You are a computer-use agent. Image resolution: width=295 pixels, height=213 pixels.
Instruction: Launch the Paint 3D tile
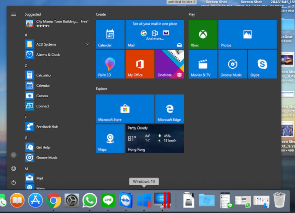110,64
